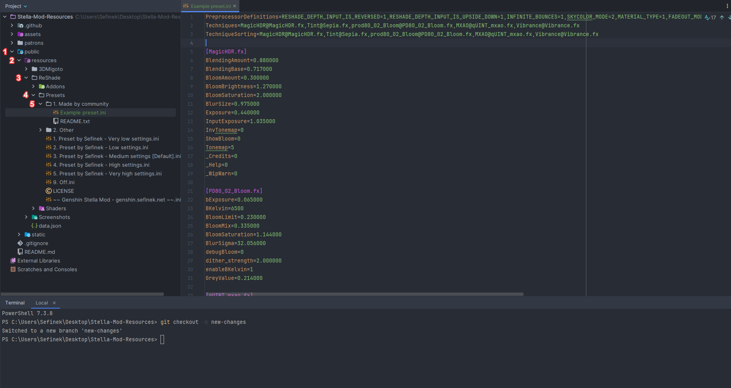Place cursor on [MagicHDR.fx] section header
Viewport: 731px width, 388px height.
[226, 51]
